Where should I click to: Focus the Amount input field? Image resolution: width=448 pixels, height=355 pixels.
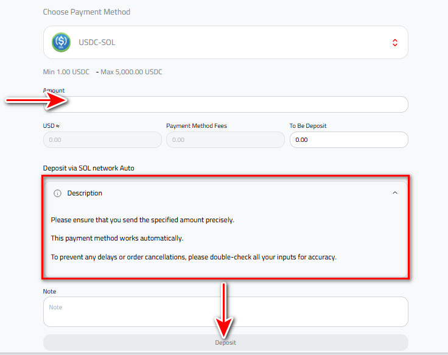click(x=225, y=104)
